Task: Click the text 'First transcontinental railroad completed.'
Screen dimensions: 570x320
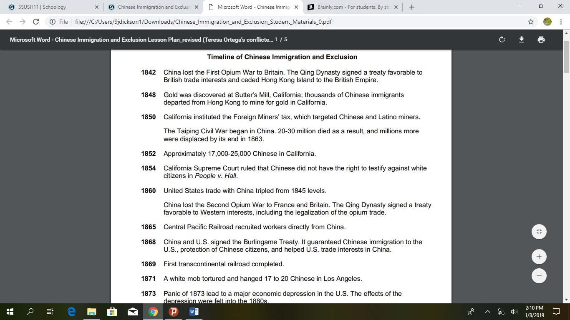Action: coord(224,264)
